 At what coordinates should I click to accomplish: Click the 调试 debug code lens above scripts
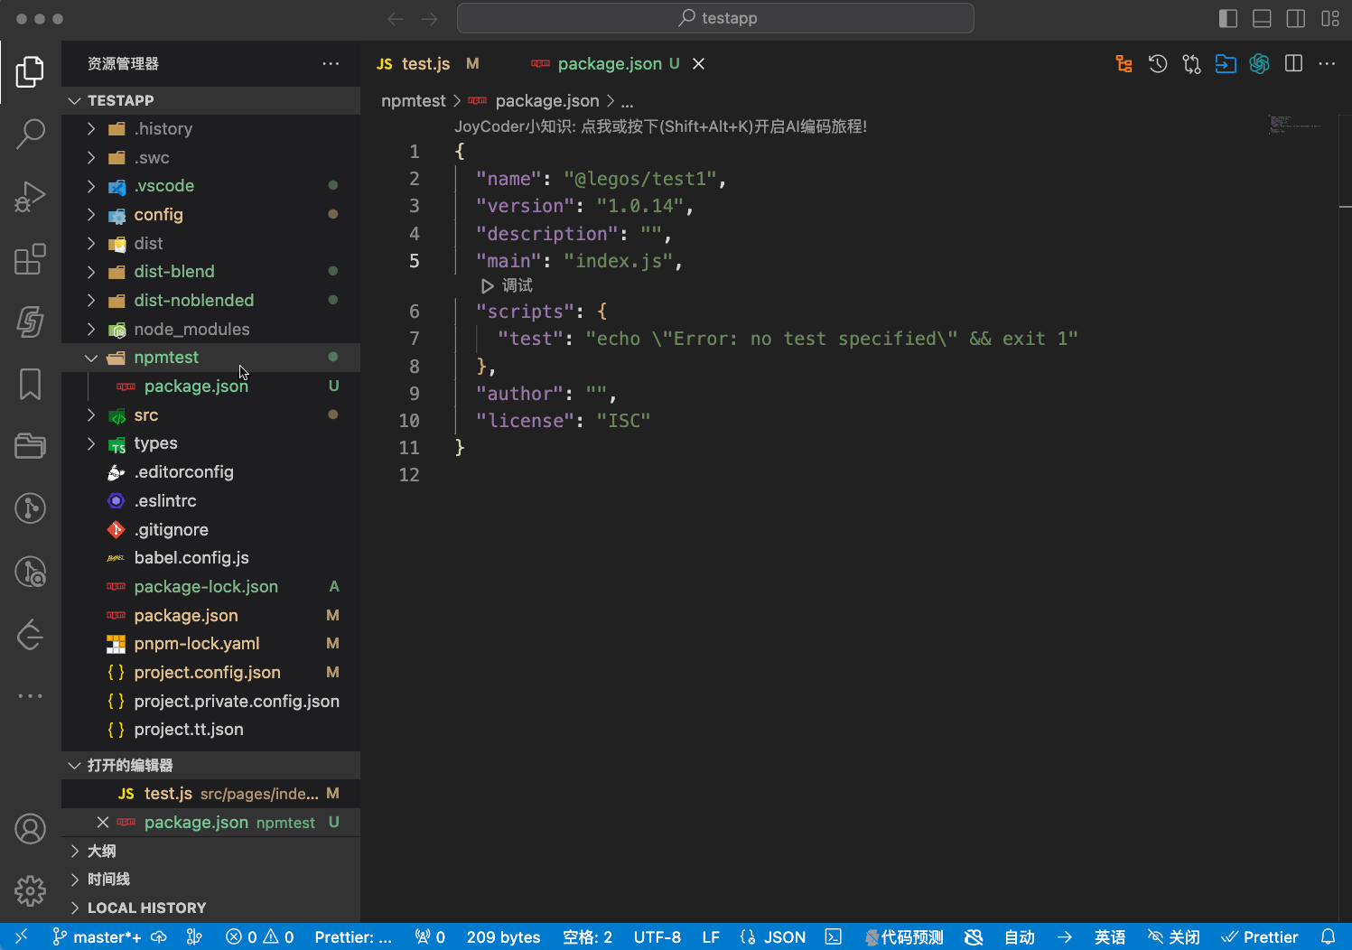tap(507, 285)
